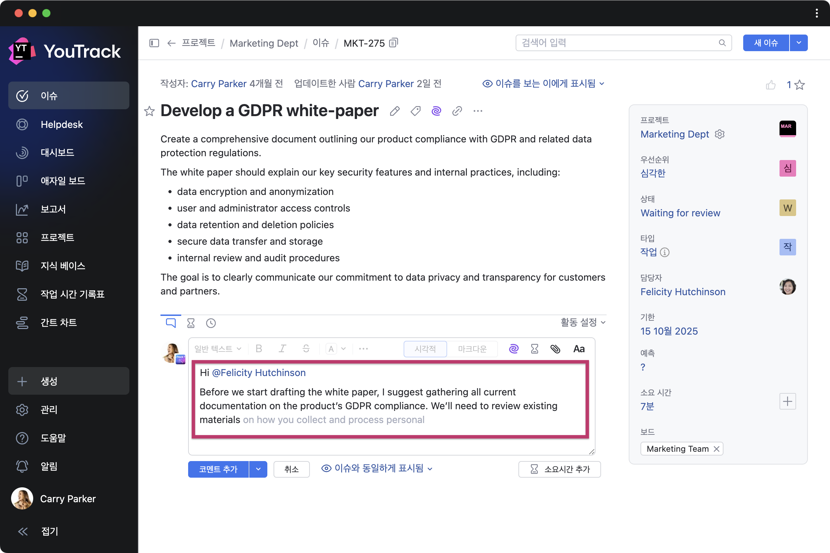Expand the 새 이슈 dropdown arrow
The image size is (830, 553).
pyautogui.click(x=799, y=43)
